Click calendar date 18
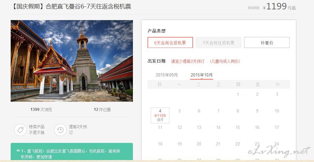Screen dimensions: 314x162 [x=160, y=144]
